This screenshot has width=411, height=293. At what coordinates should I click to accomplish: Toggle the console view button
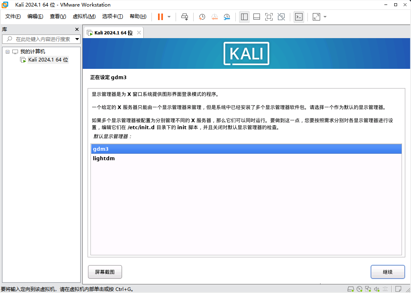(299, 17)
